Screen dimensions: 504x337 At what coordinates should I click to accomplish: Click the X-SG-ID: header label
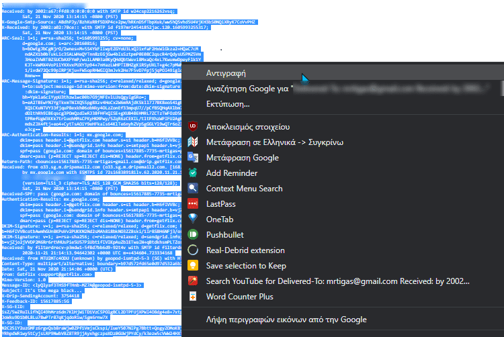(x=13, y=322)
